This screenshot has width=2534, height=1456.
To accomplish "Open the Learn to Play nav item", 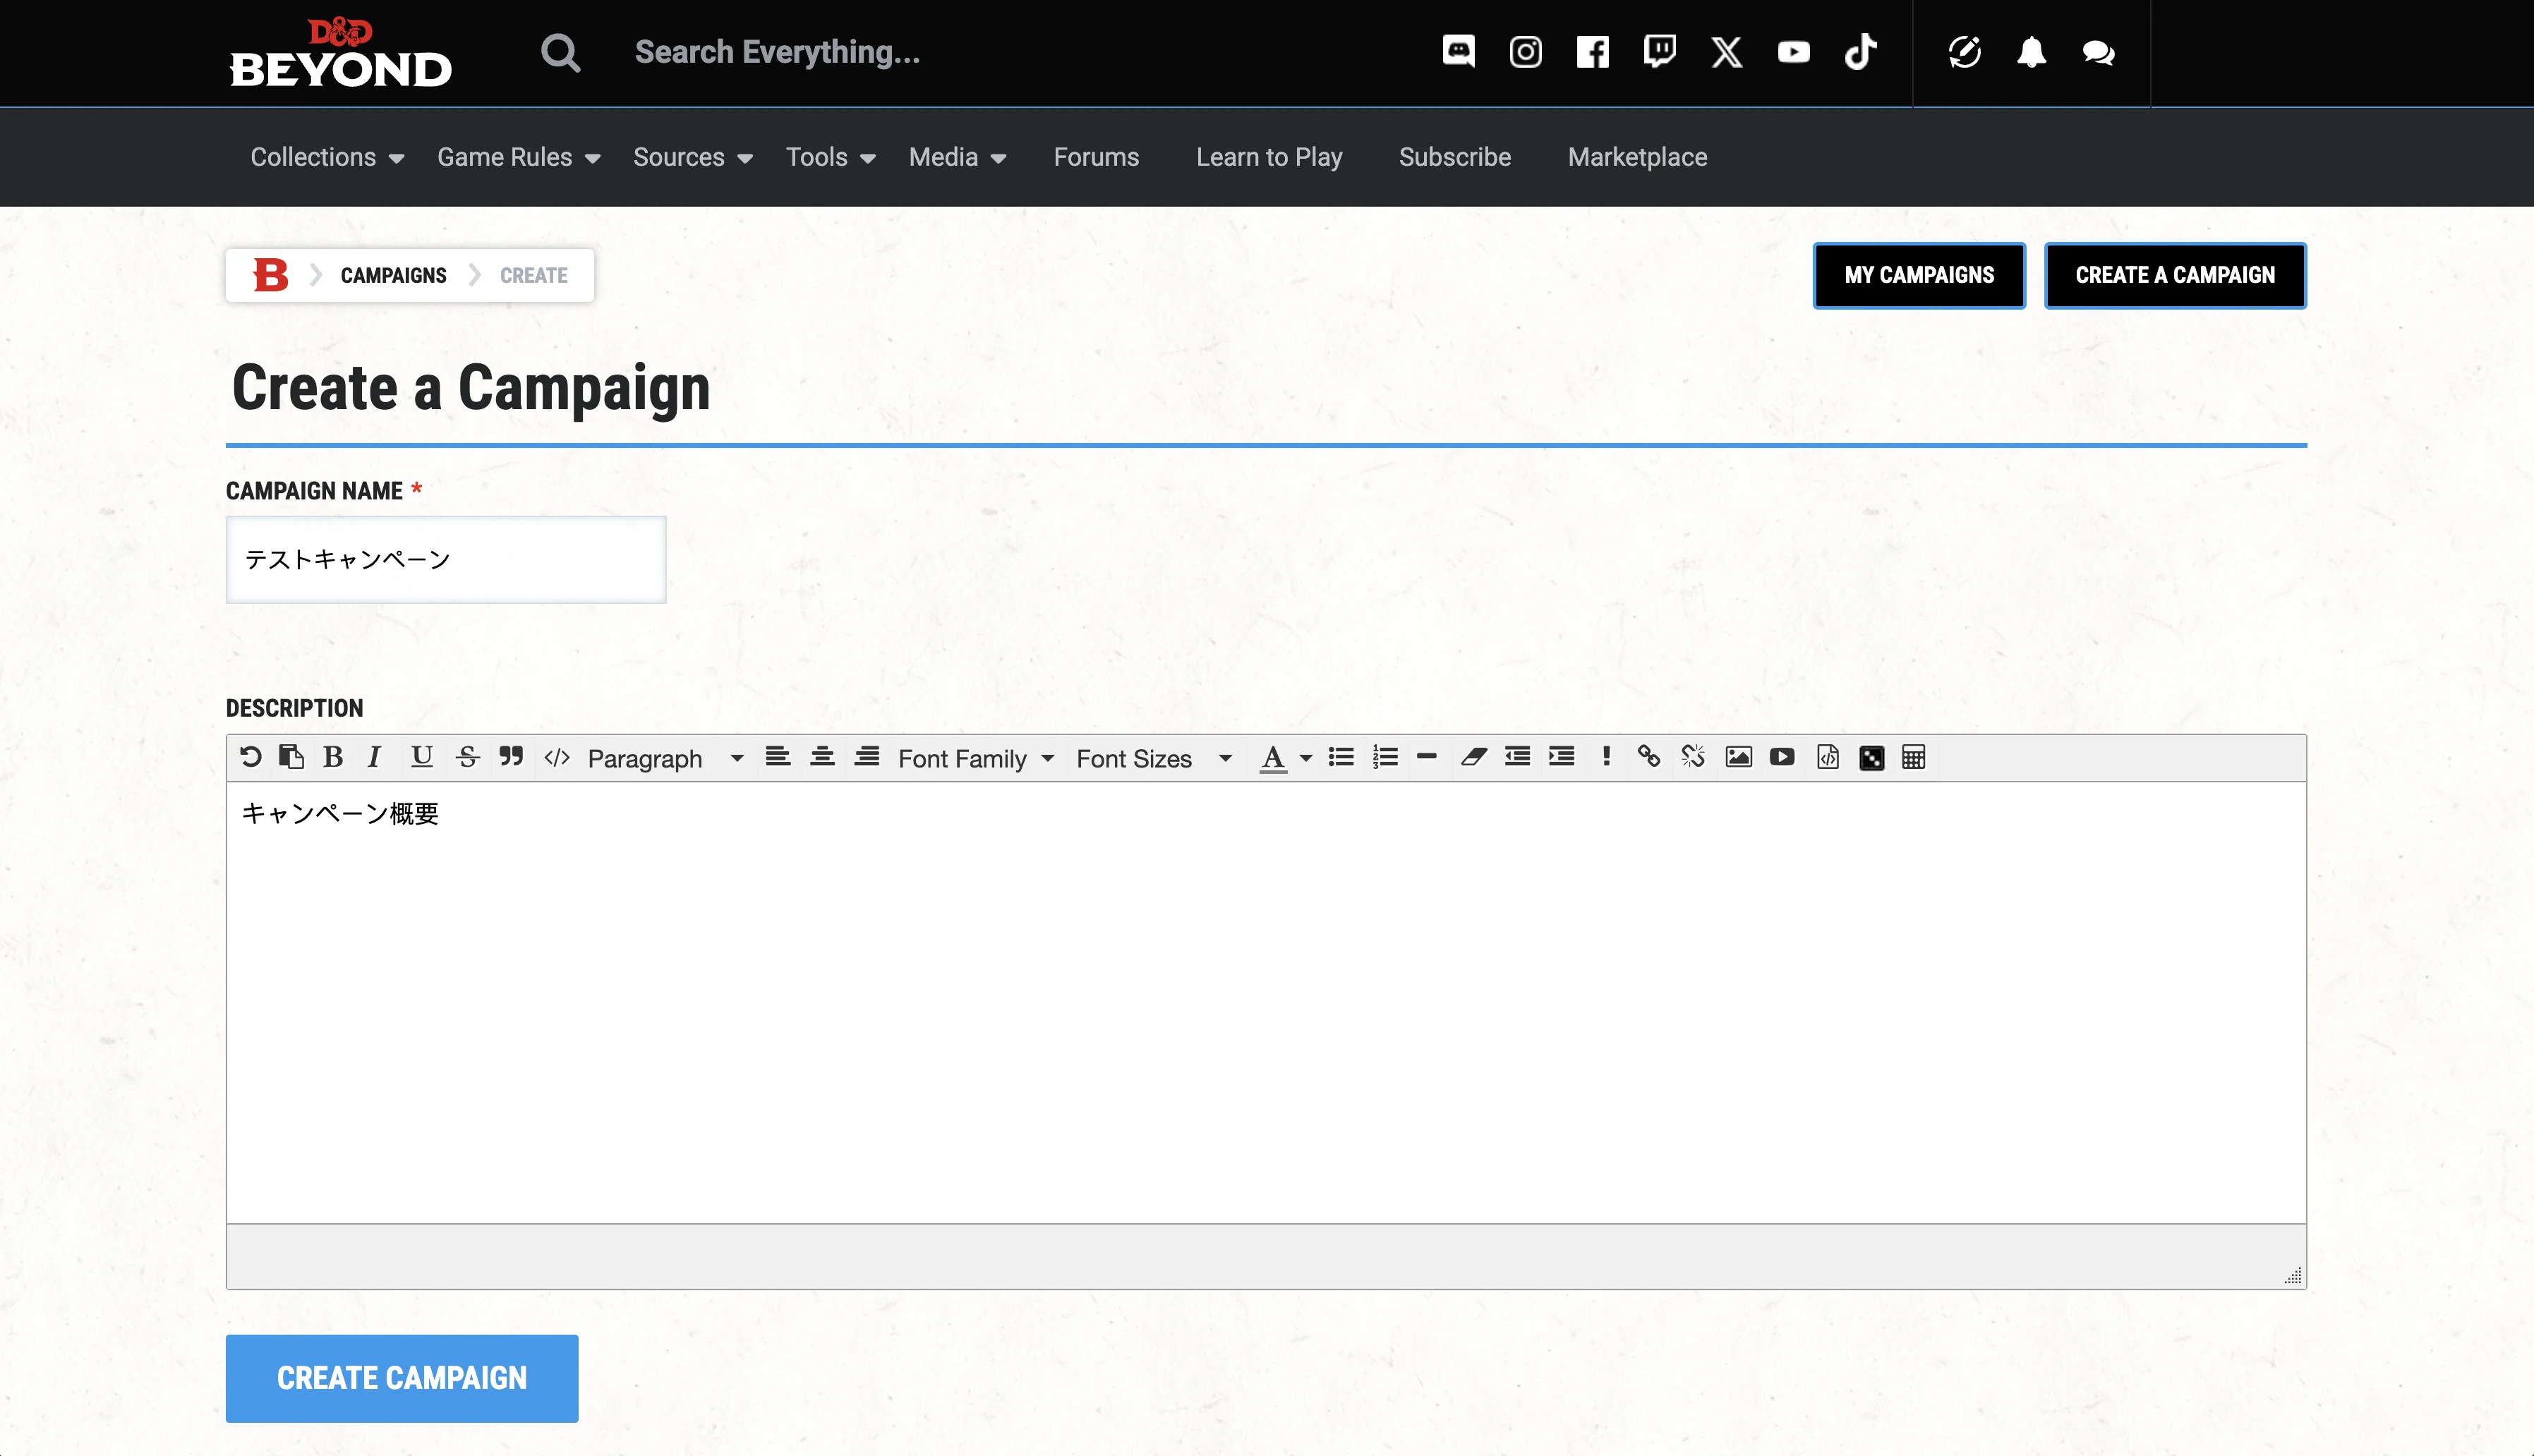I will pyautogui.click(x=1269, y=157).
